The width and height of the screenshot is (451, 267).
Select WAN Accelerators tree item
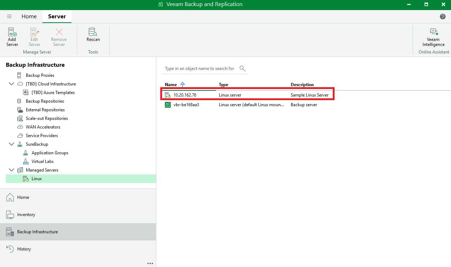click(43, 127)
